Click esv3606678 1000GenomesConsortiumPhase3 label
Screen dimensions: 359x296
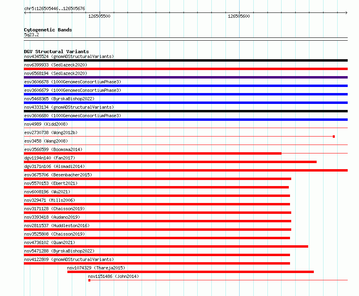pyautogui.click(x=73, y=82)
